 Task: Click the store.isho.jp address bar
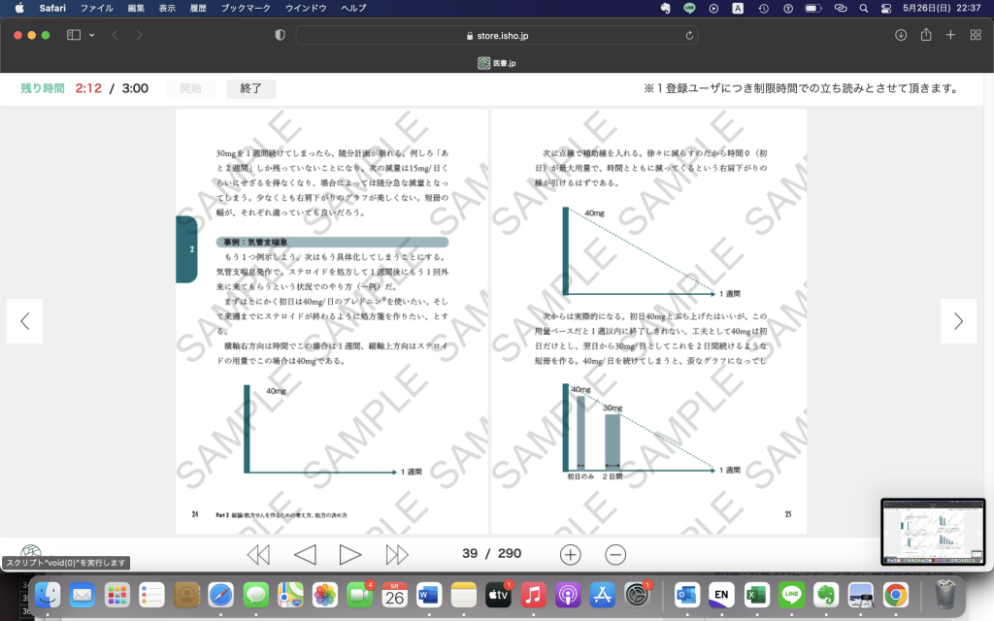(496, 35)
